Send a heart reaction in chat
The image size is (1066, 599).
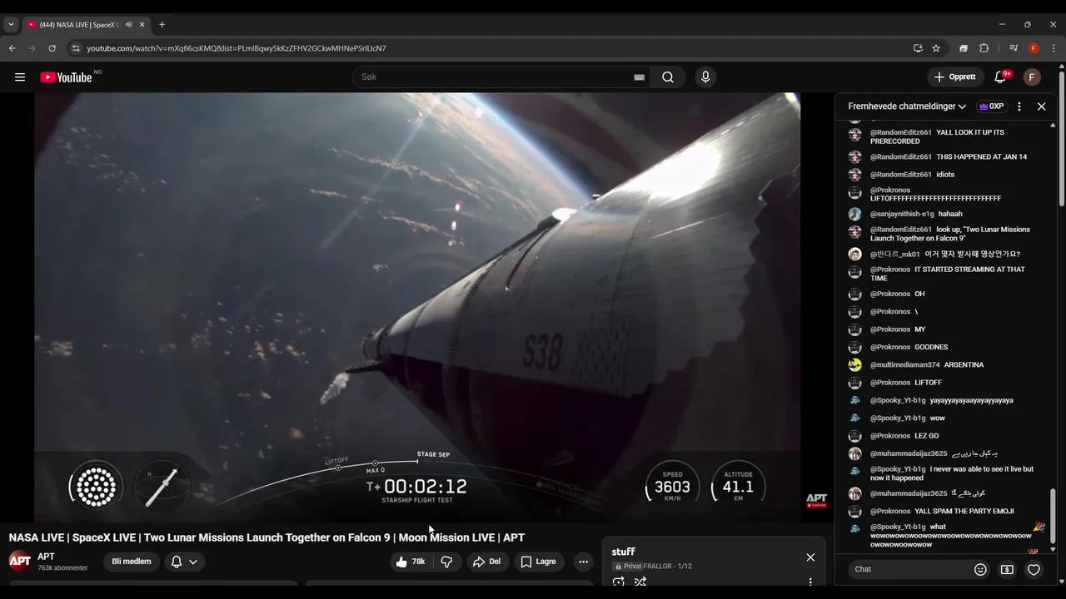coord(1034,569)
